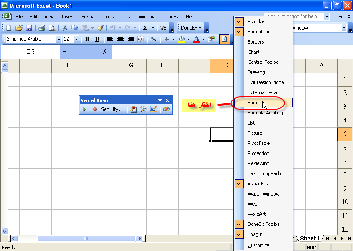Click the Sheet Right-to-Left icon

click(x=224, y=39)
